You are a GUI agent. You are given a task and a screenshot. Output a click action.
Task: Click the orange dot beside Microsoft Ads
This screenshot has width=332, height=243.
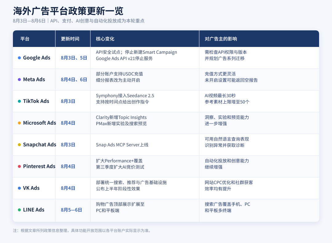point(19,123)
